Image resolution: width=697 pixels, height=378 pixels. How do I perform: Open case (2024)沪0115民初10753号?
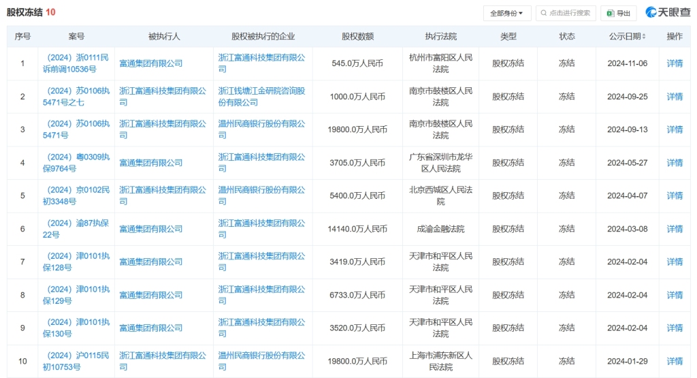click(76, 361)
